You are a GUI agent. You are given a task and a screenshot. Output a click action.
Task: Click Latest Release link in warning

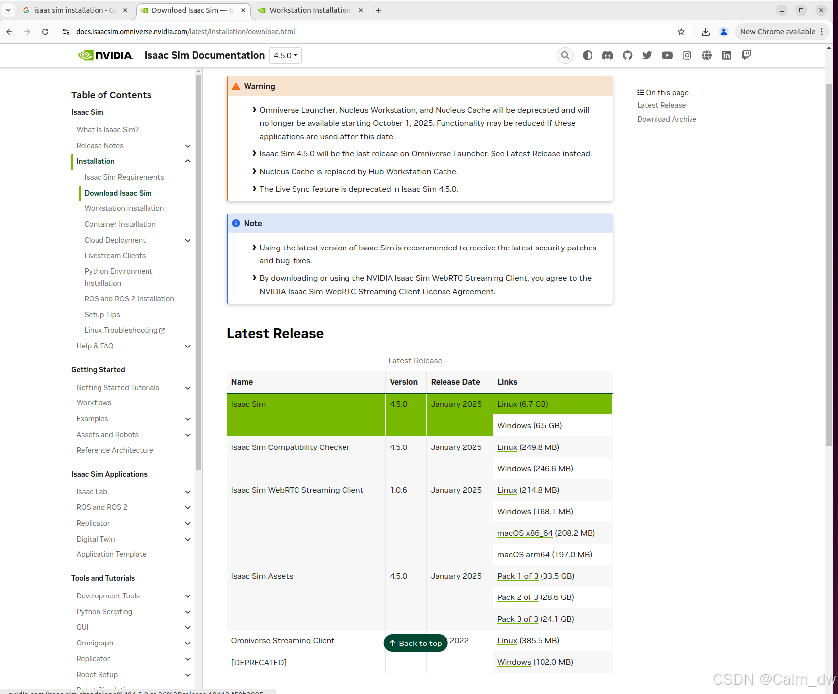pyautogui.click(x=533, y=154)
